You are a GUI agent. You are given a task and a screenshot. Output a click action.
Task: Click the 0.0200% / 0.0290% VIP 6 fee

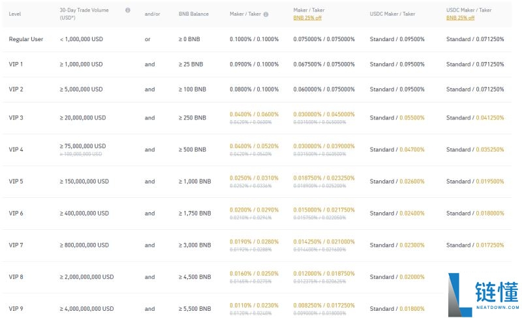[x=254, y=210]
